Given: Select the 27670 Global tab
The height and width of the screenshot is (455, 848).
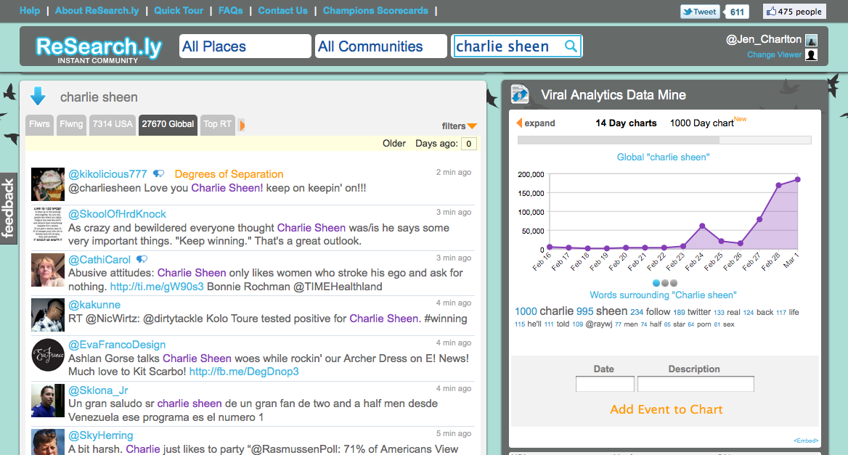Looking at the screenshot, I should pos(168,124).
